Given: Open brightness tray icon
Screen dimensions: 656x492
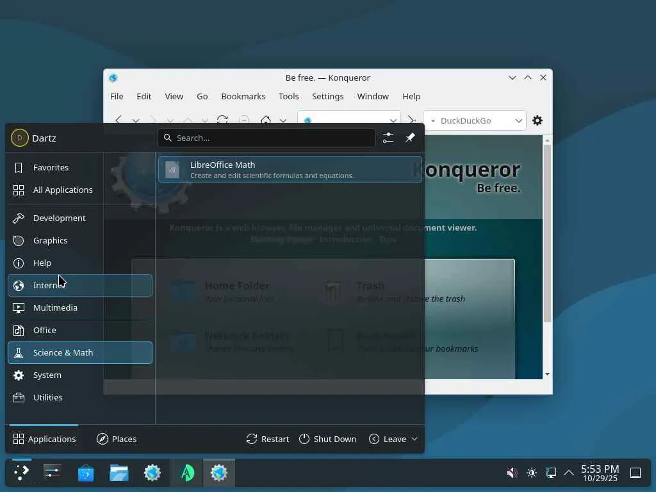Looking at the screenshot, I should point(532,473).
